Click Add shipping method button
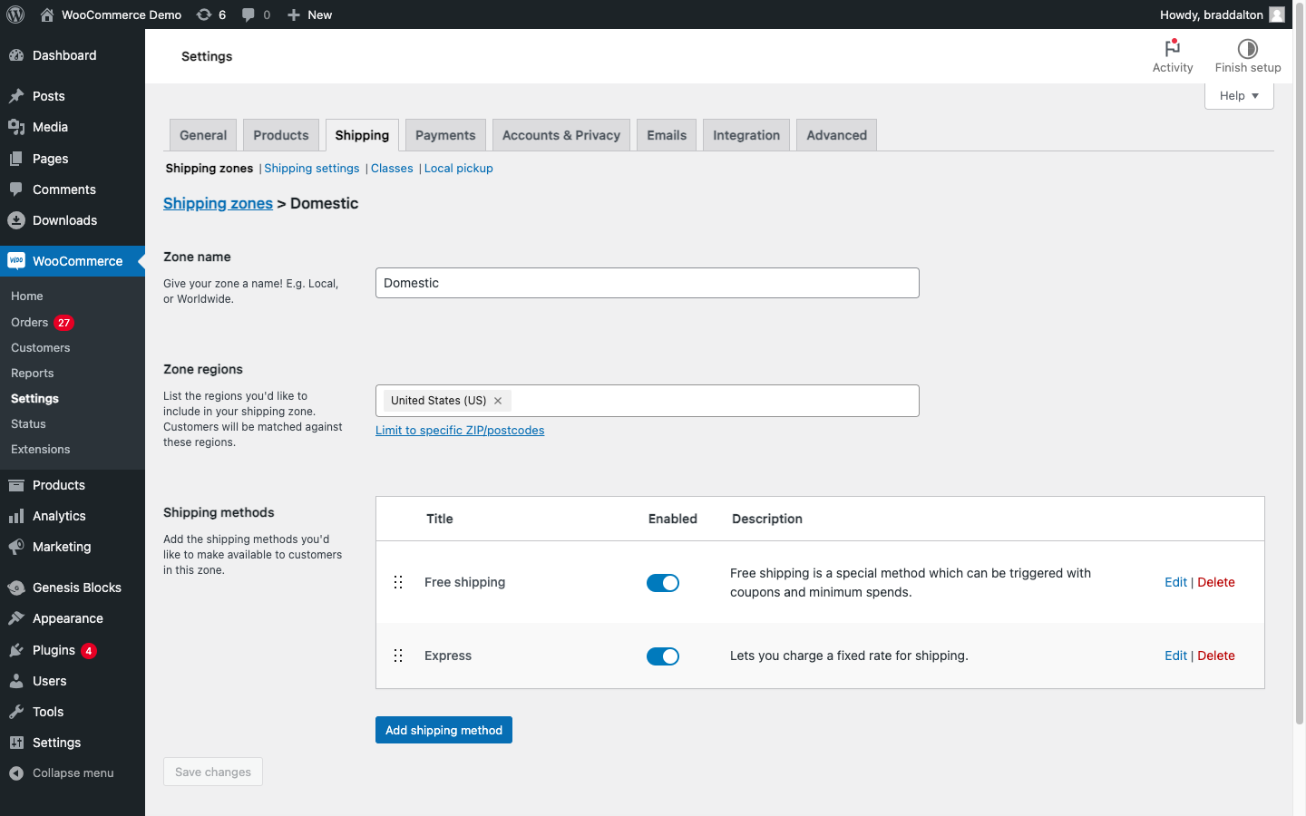Viewport: 1306px width, 816px height. pos(443,730)
